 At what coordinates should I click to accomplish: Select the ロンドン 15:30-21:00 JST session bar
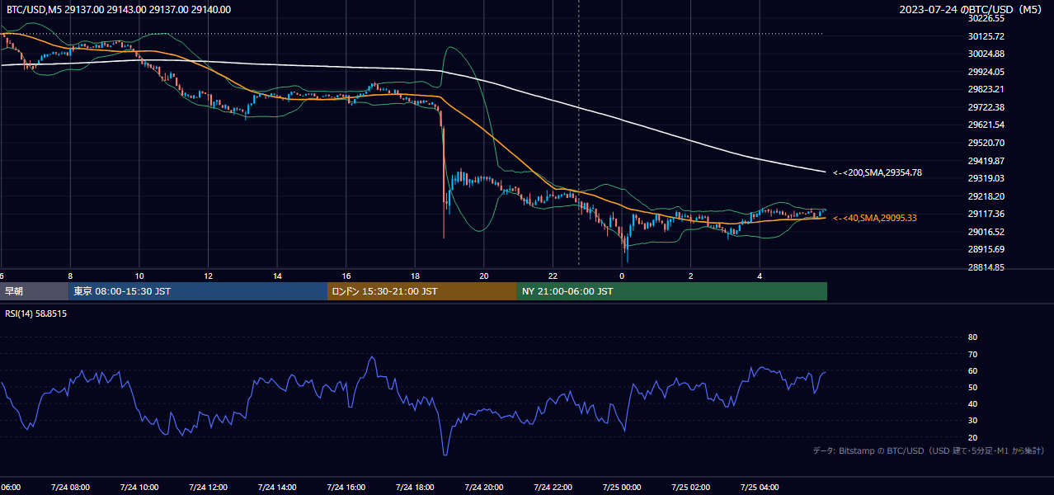tap(422, 291)
